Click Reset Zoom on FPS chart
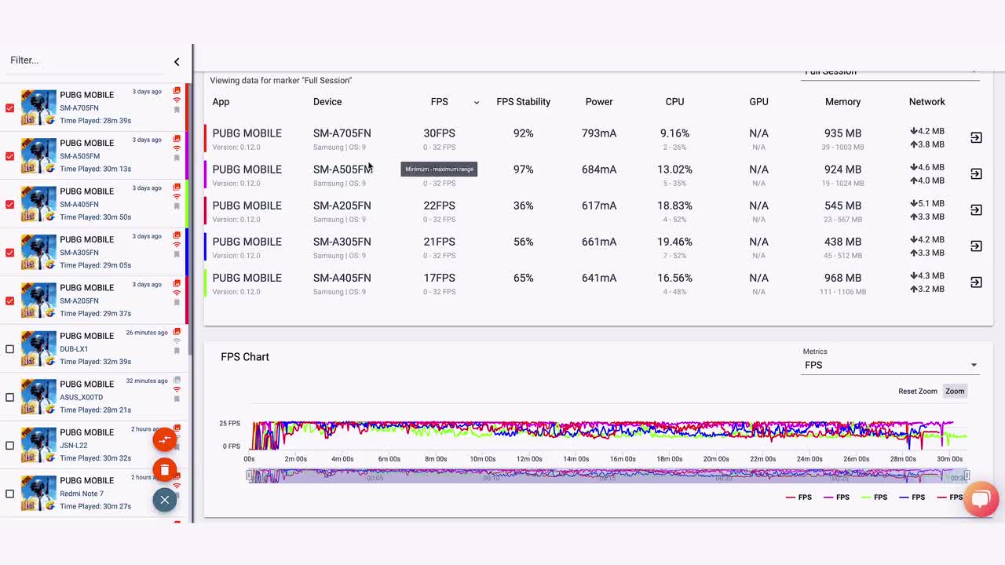 pyautogui.click(x=918, y=392)
